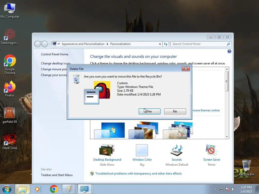The height and width of the screenshot is (194, 259).
Task: Click the search magnifier icon
Action: 228,44
